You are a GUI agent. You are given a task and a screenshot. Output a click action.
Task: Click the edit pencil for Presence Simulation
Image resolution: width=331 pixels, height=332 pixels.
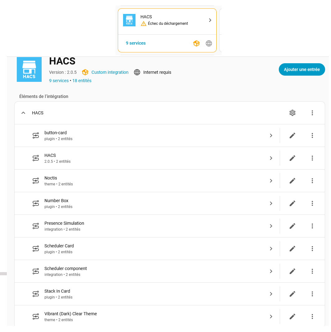click(292, 226)
